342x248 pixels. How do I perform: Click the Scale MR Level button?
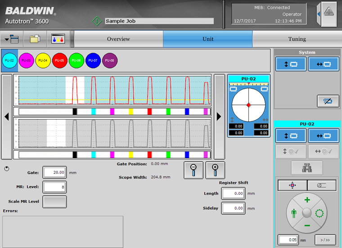pos(54,202)
